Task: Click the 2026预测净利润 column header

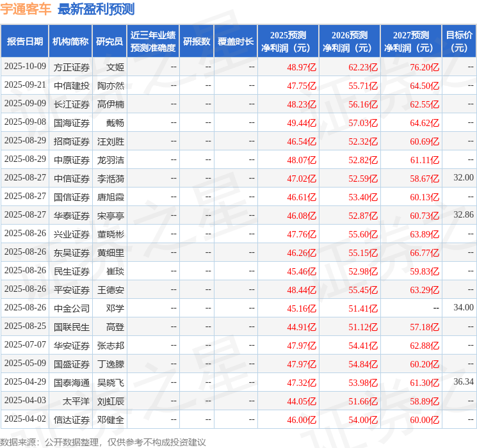Action: [x=350, y=42]
